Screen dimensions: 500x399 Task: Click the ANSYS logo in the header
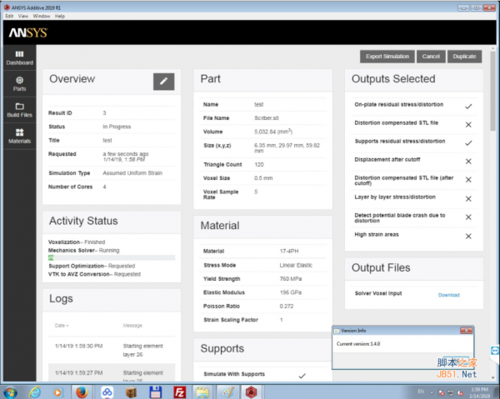coord(28,32)
